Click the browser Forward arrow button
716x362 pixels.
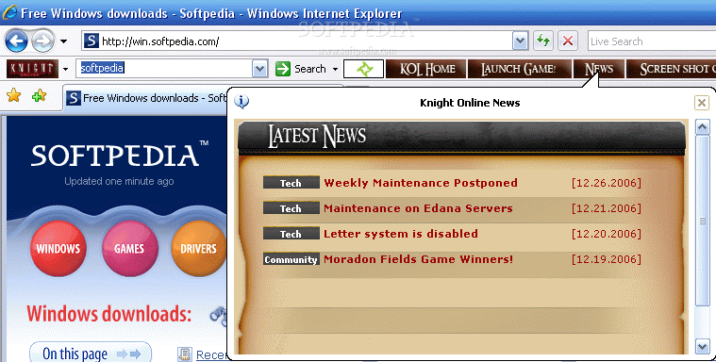(43, 41)
